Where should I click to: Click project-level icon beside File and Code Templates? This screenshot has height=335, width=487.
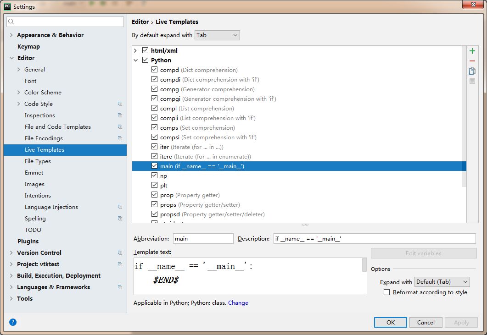pyautogui.click(x=120, y=127)
